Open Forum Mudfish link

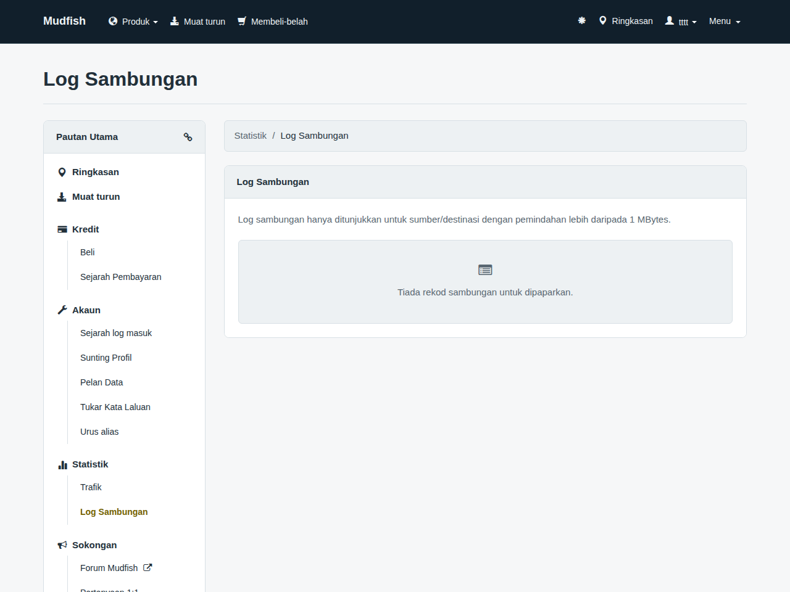coord(109,568)
